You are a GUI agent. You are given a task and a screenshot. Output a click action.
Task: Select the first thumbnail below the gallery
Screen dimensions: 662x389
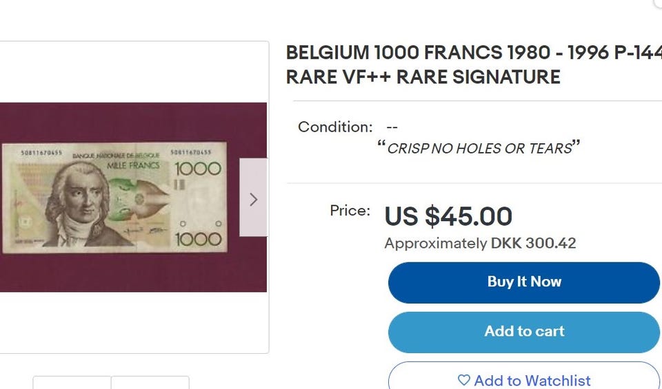point(72,383)
